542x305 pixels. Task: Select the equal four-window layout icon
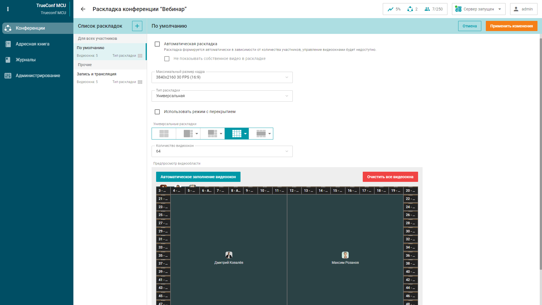[x=164, y=134]
